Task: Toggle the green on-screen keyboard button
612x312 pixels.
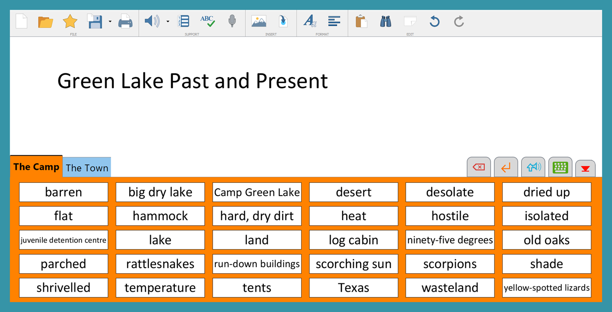Action: click(x=560, y=167)
